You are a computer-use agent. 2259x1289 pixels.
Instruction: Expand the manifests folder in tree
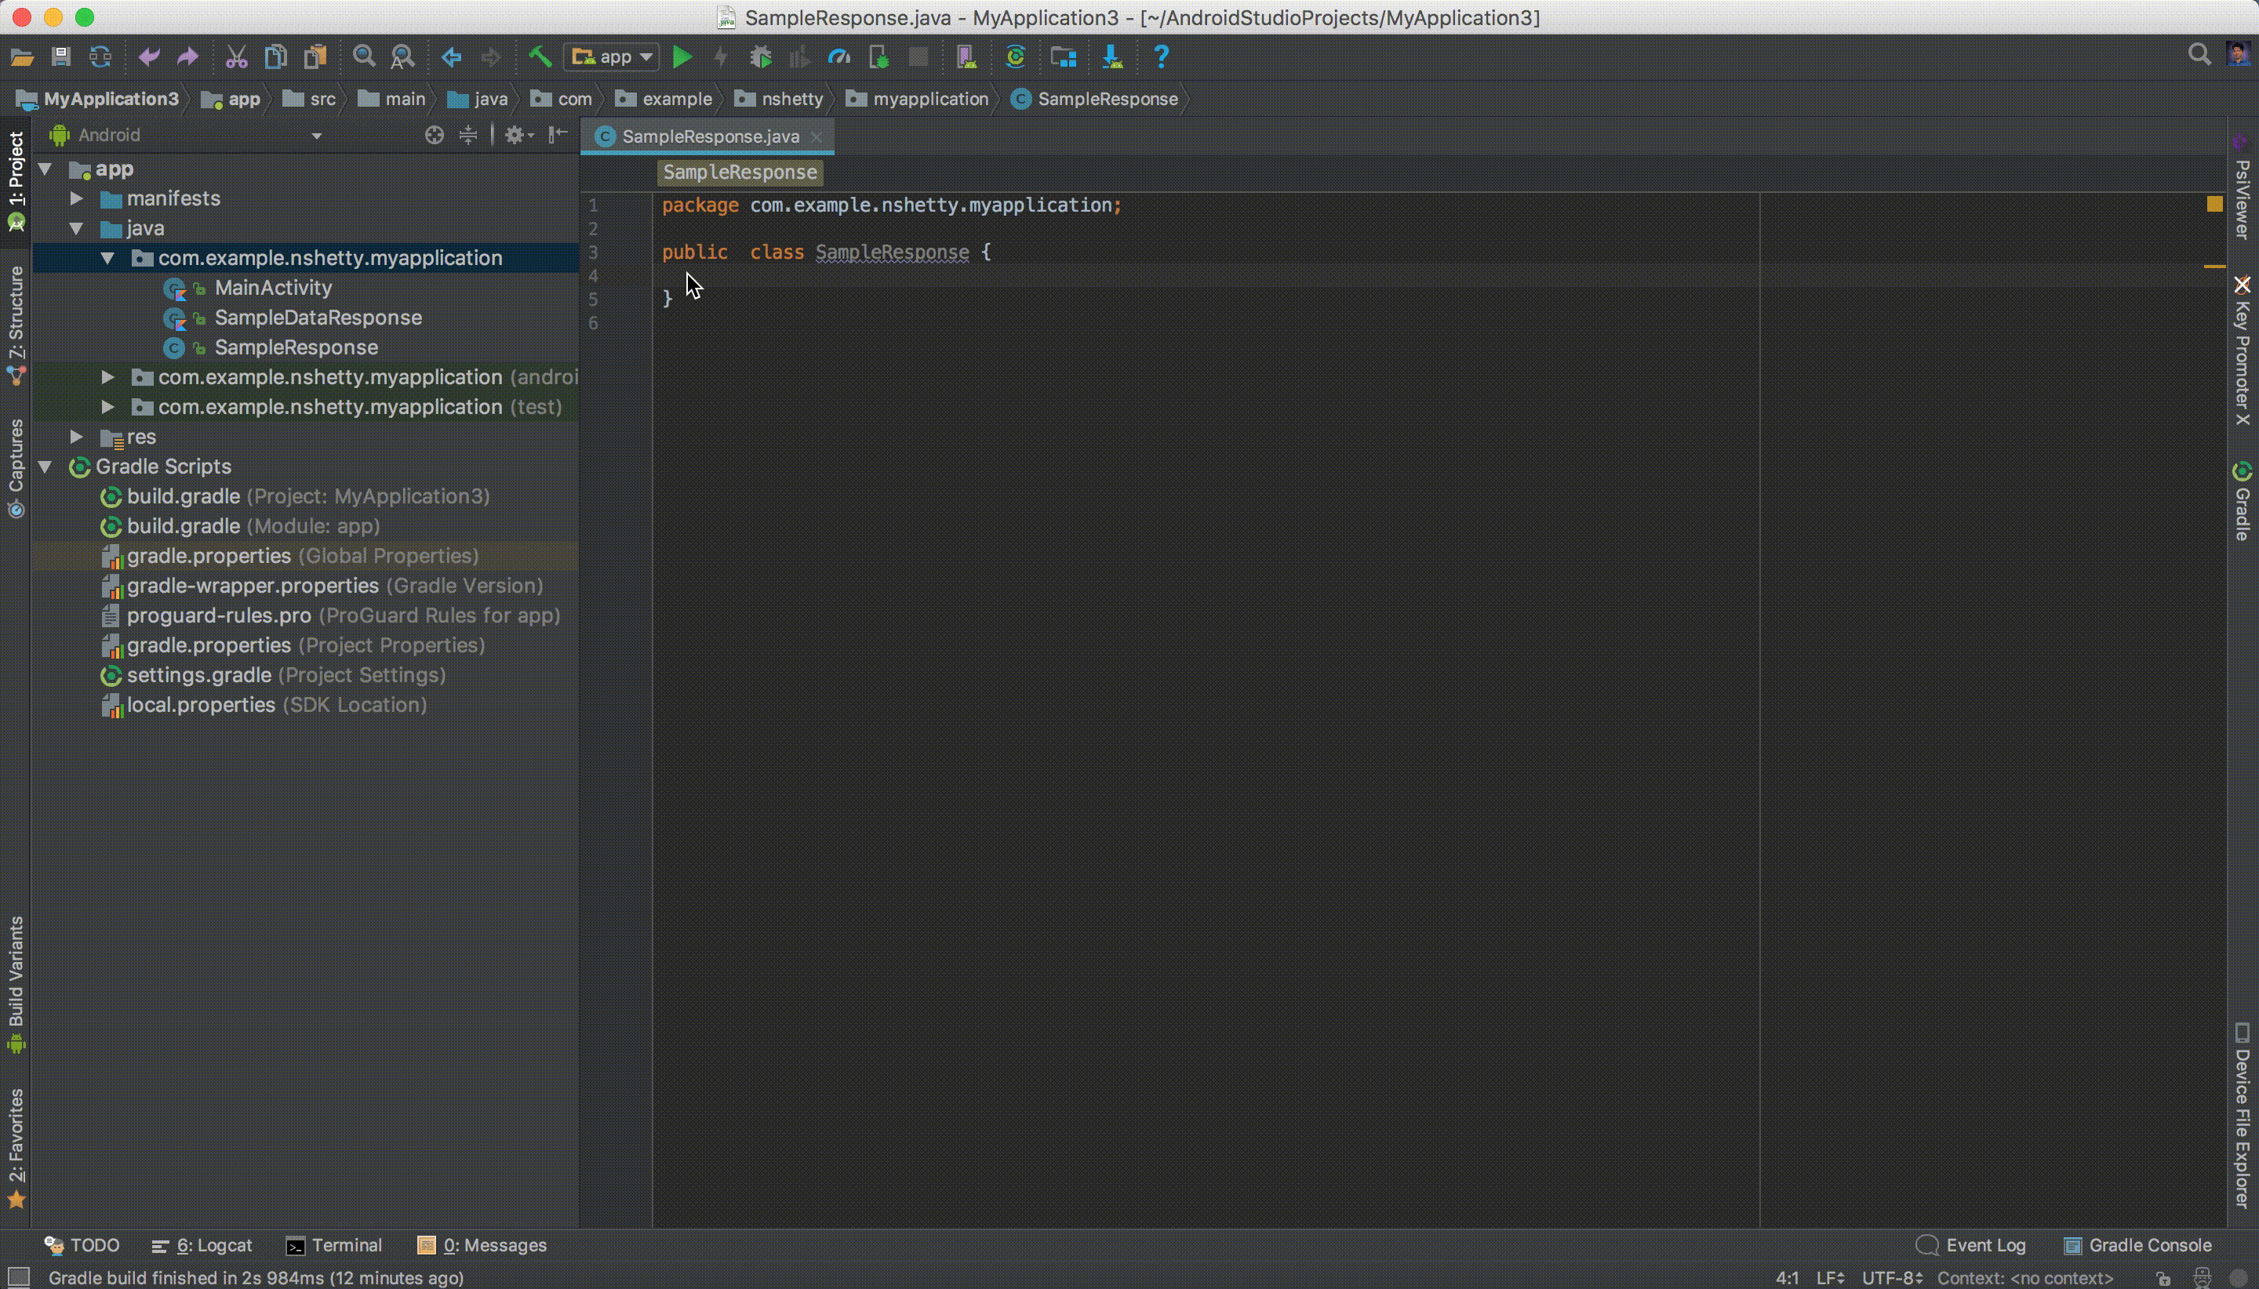pos(77,198)
